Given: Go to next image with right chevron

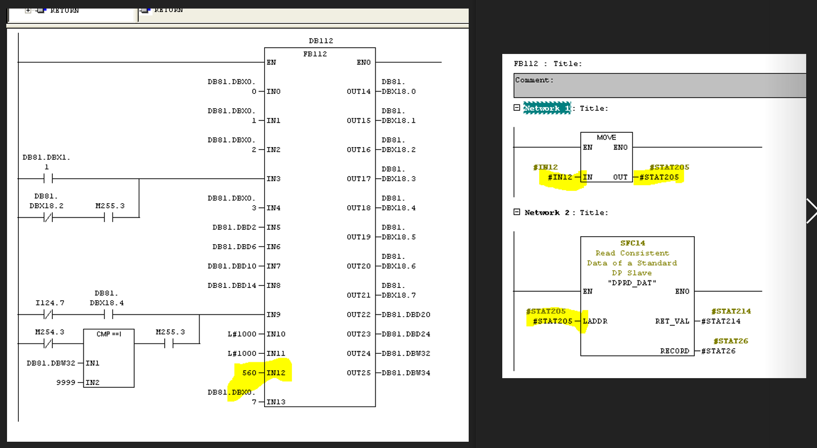Looking at the screenshot, I should coord(811,211).
